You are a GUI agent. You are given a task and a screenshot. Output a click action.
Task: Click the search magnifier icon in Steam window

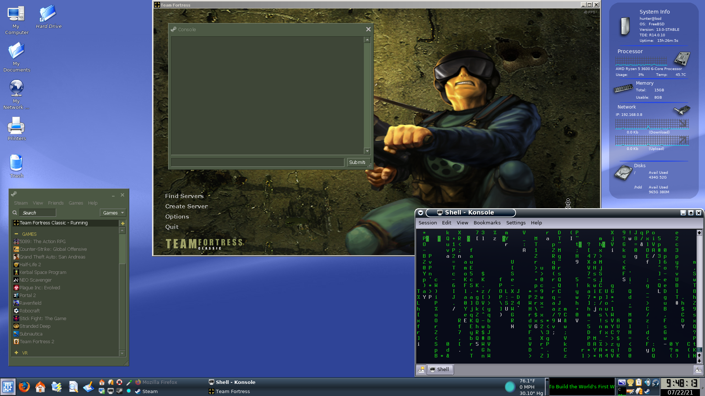click(15, 213)
